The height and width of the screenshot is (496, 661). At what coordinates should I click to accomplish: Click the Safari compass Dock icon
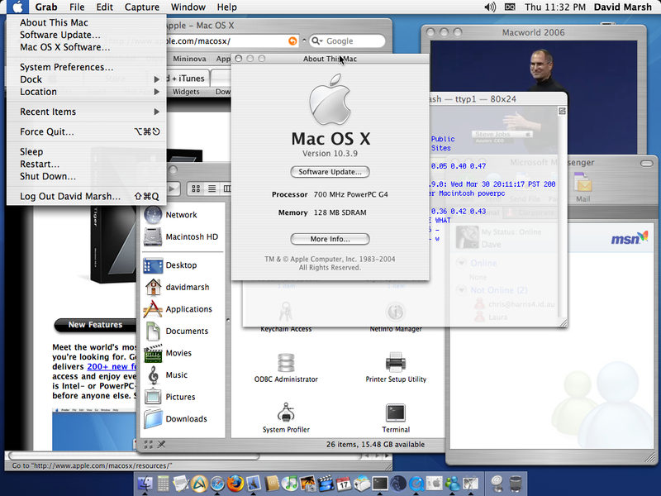point(217,484)
